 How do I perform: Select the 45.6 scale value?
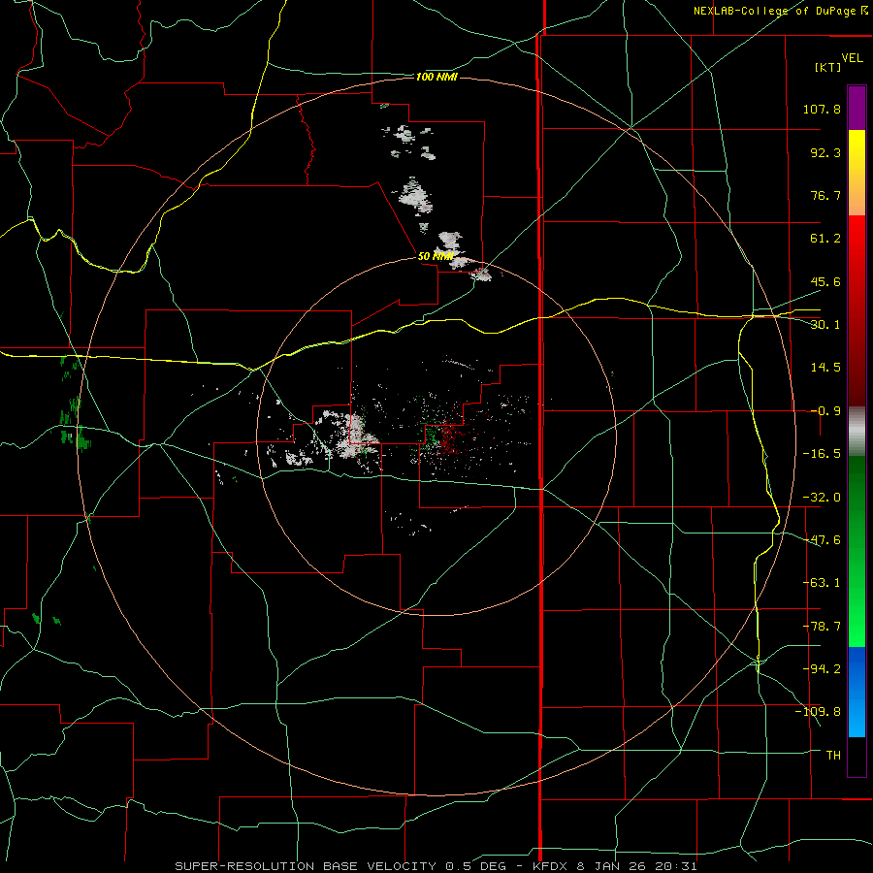(825, 281)
